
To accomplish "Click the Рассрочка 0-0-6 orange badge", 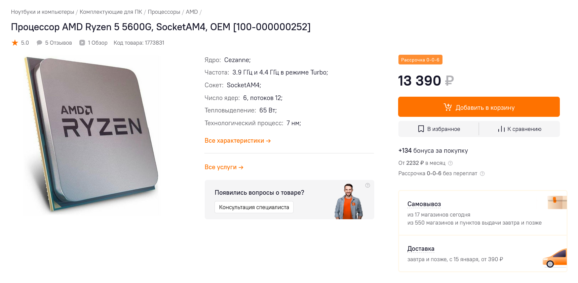I will tap(420, 60).
